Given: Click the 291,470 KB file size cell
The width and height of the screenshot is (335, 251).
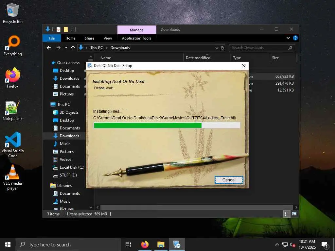Looking at the screenshot, I should pos(284,83).
